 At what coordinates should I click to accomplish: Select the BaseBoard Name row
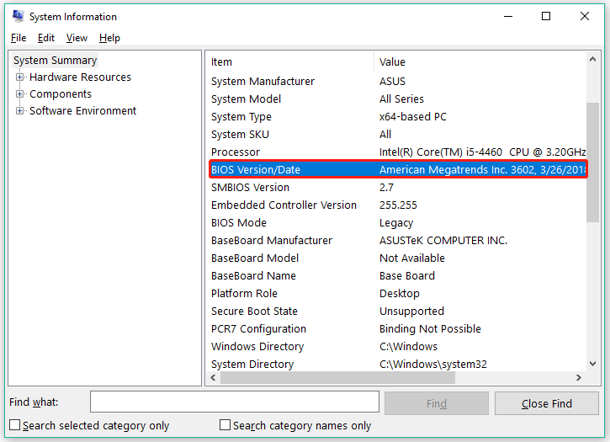(x=397, y=275)
